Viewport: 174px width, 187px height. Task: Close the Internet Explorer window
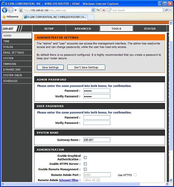pos(170,4)
